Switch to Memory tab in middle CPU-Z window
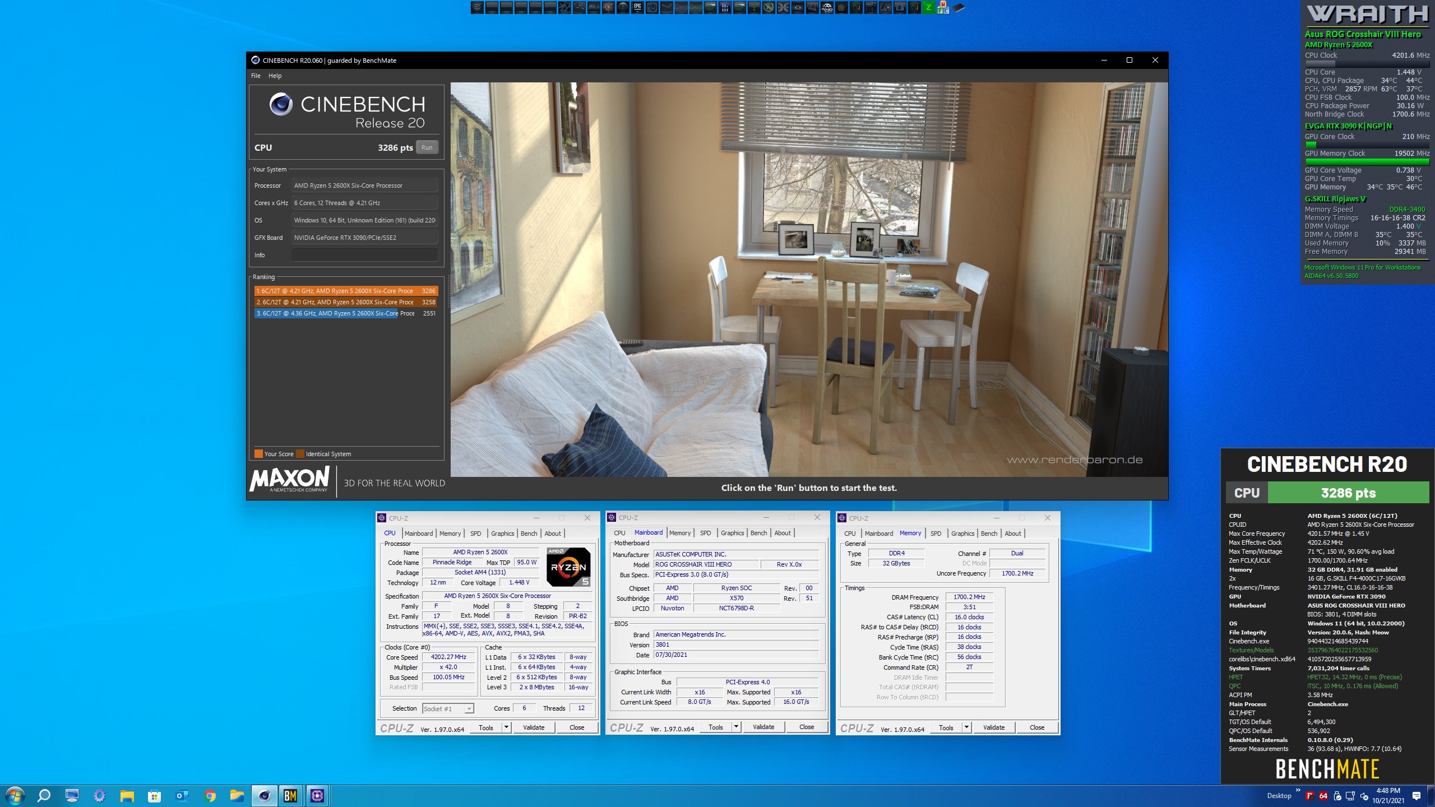This screenshot has width=1435, height=807. coord(680,533)
